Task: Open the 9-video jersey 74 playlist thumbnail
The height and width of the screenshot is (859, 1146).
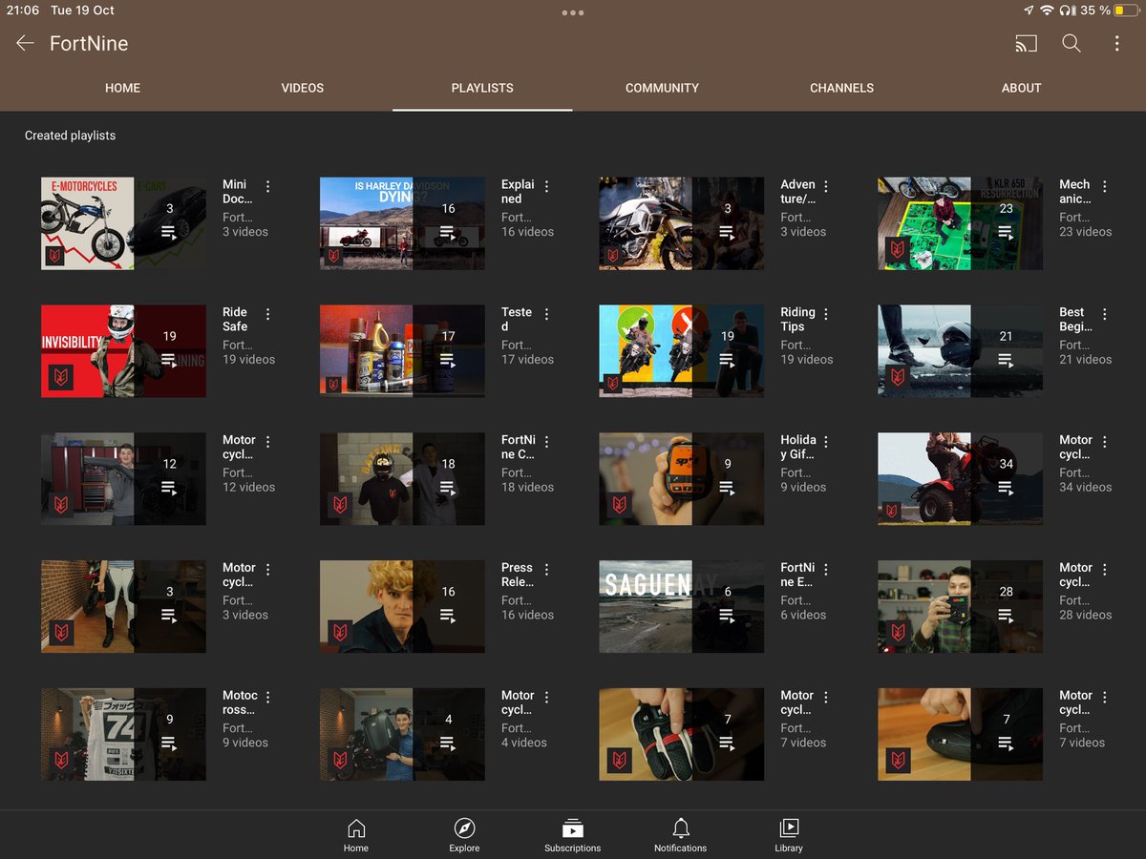Action: click(x=123, y=735)
